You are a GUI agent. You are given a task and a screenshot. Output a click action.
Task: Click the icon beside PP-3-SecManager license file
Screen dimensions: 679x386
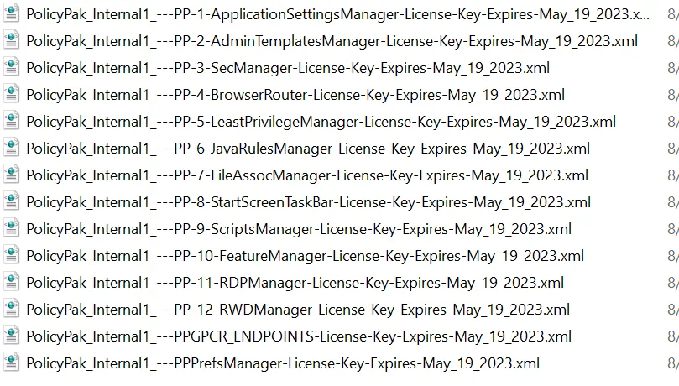[11, 67]
